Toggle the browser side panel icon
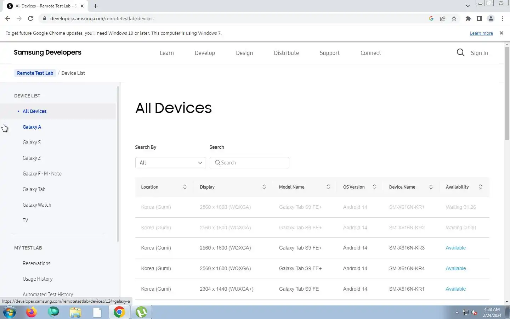Viewport: 510px width, 319px height. click(x=480, y=18)
